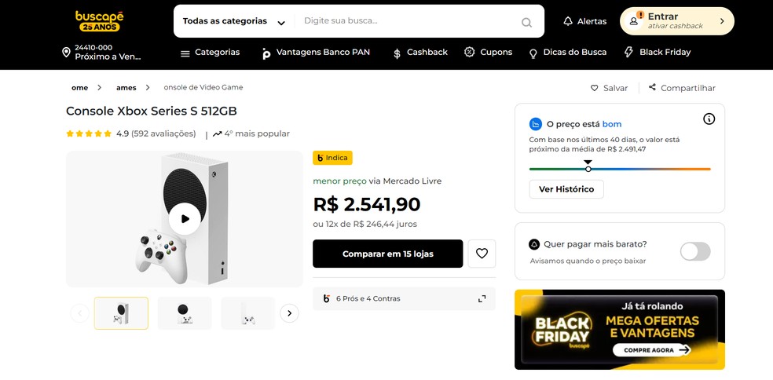The width and height of the screenshot is (773, 380).
Task: Click the location pin Próximo a Ven...
Action: tap(67, 53)
